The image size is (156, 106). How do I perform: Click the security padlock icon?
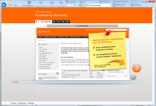[79, 5]
